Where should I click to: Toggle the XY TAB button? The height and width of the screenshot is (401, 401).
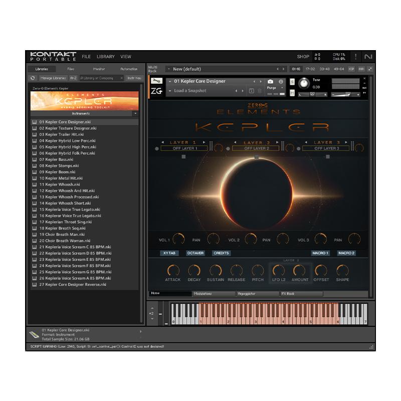(169, 253)
